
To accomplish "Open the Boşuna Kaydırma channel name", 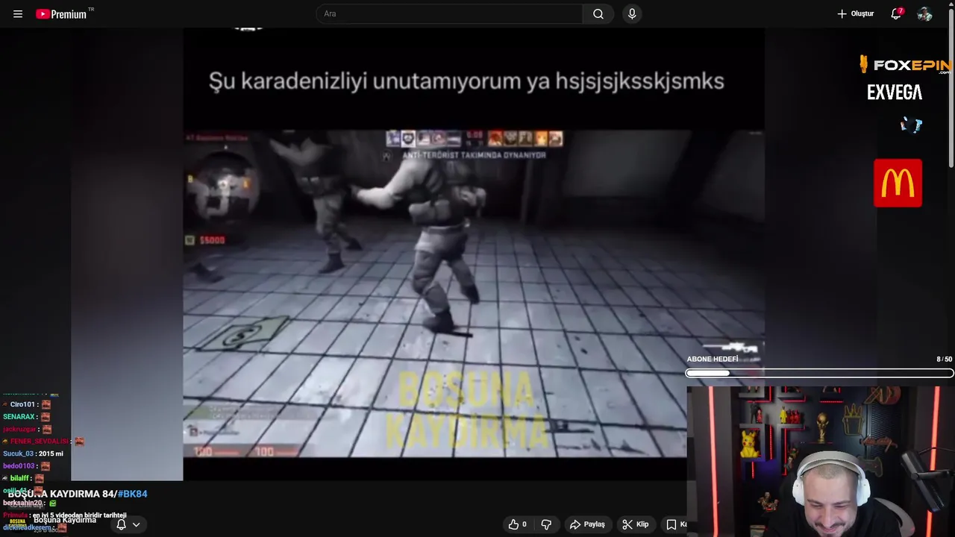I will (x=65, y=520).
